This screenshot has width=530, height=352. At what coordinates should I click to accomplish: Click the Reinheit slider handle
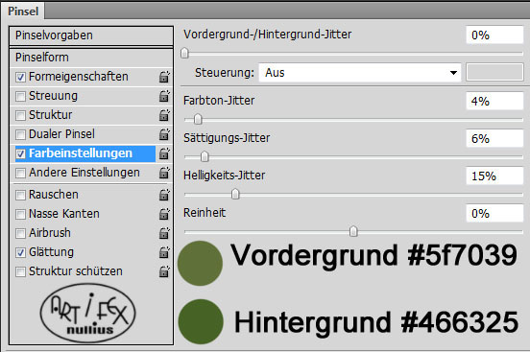click(353, 231)
